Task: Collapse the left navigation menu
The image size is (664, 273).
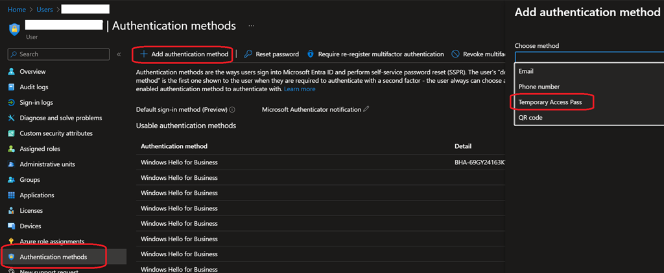Action: point(119,54)
